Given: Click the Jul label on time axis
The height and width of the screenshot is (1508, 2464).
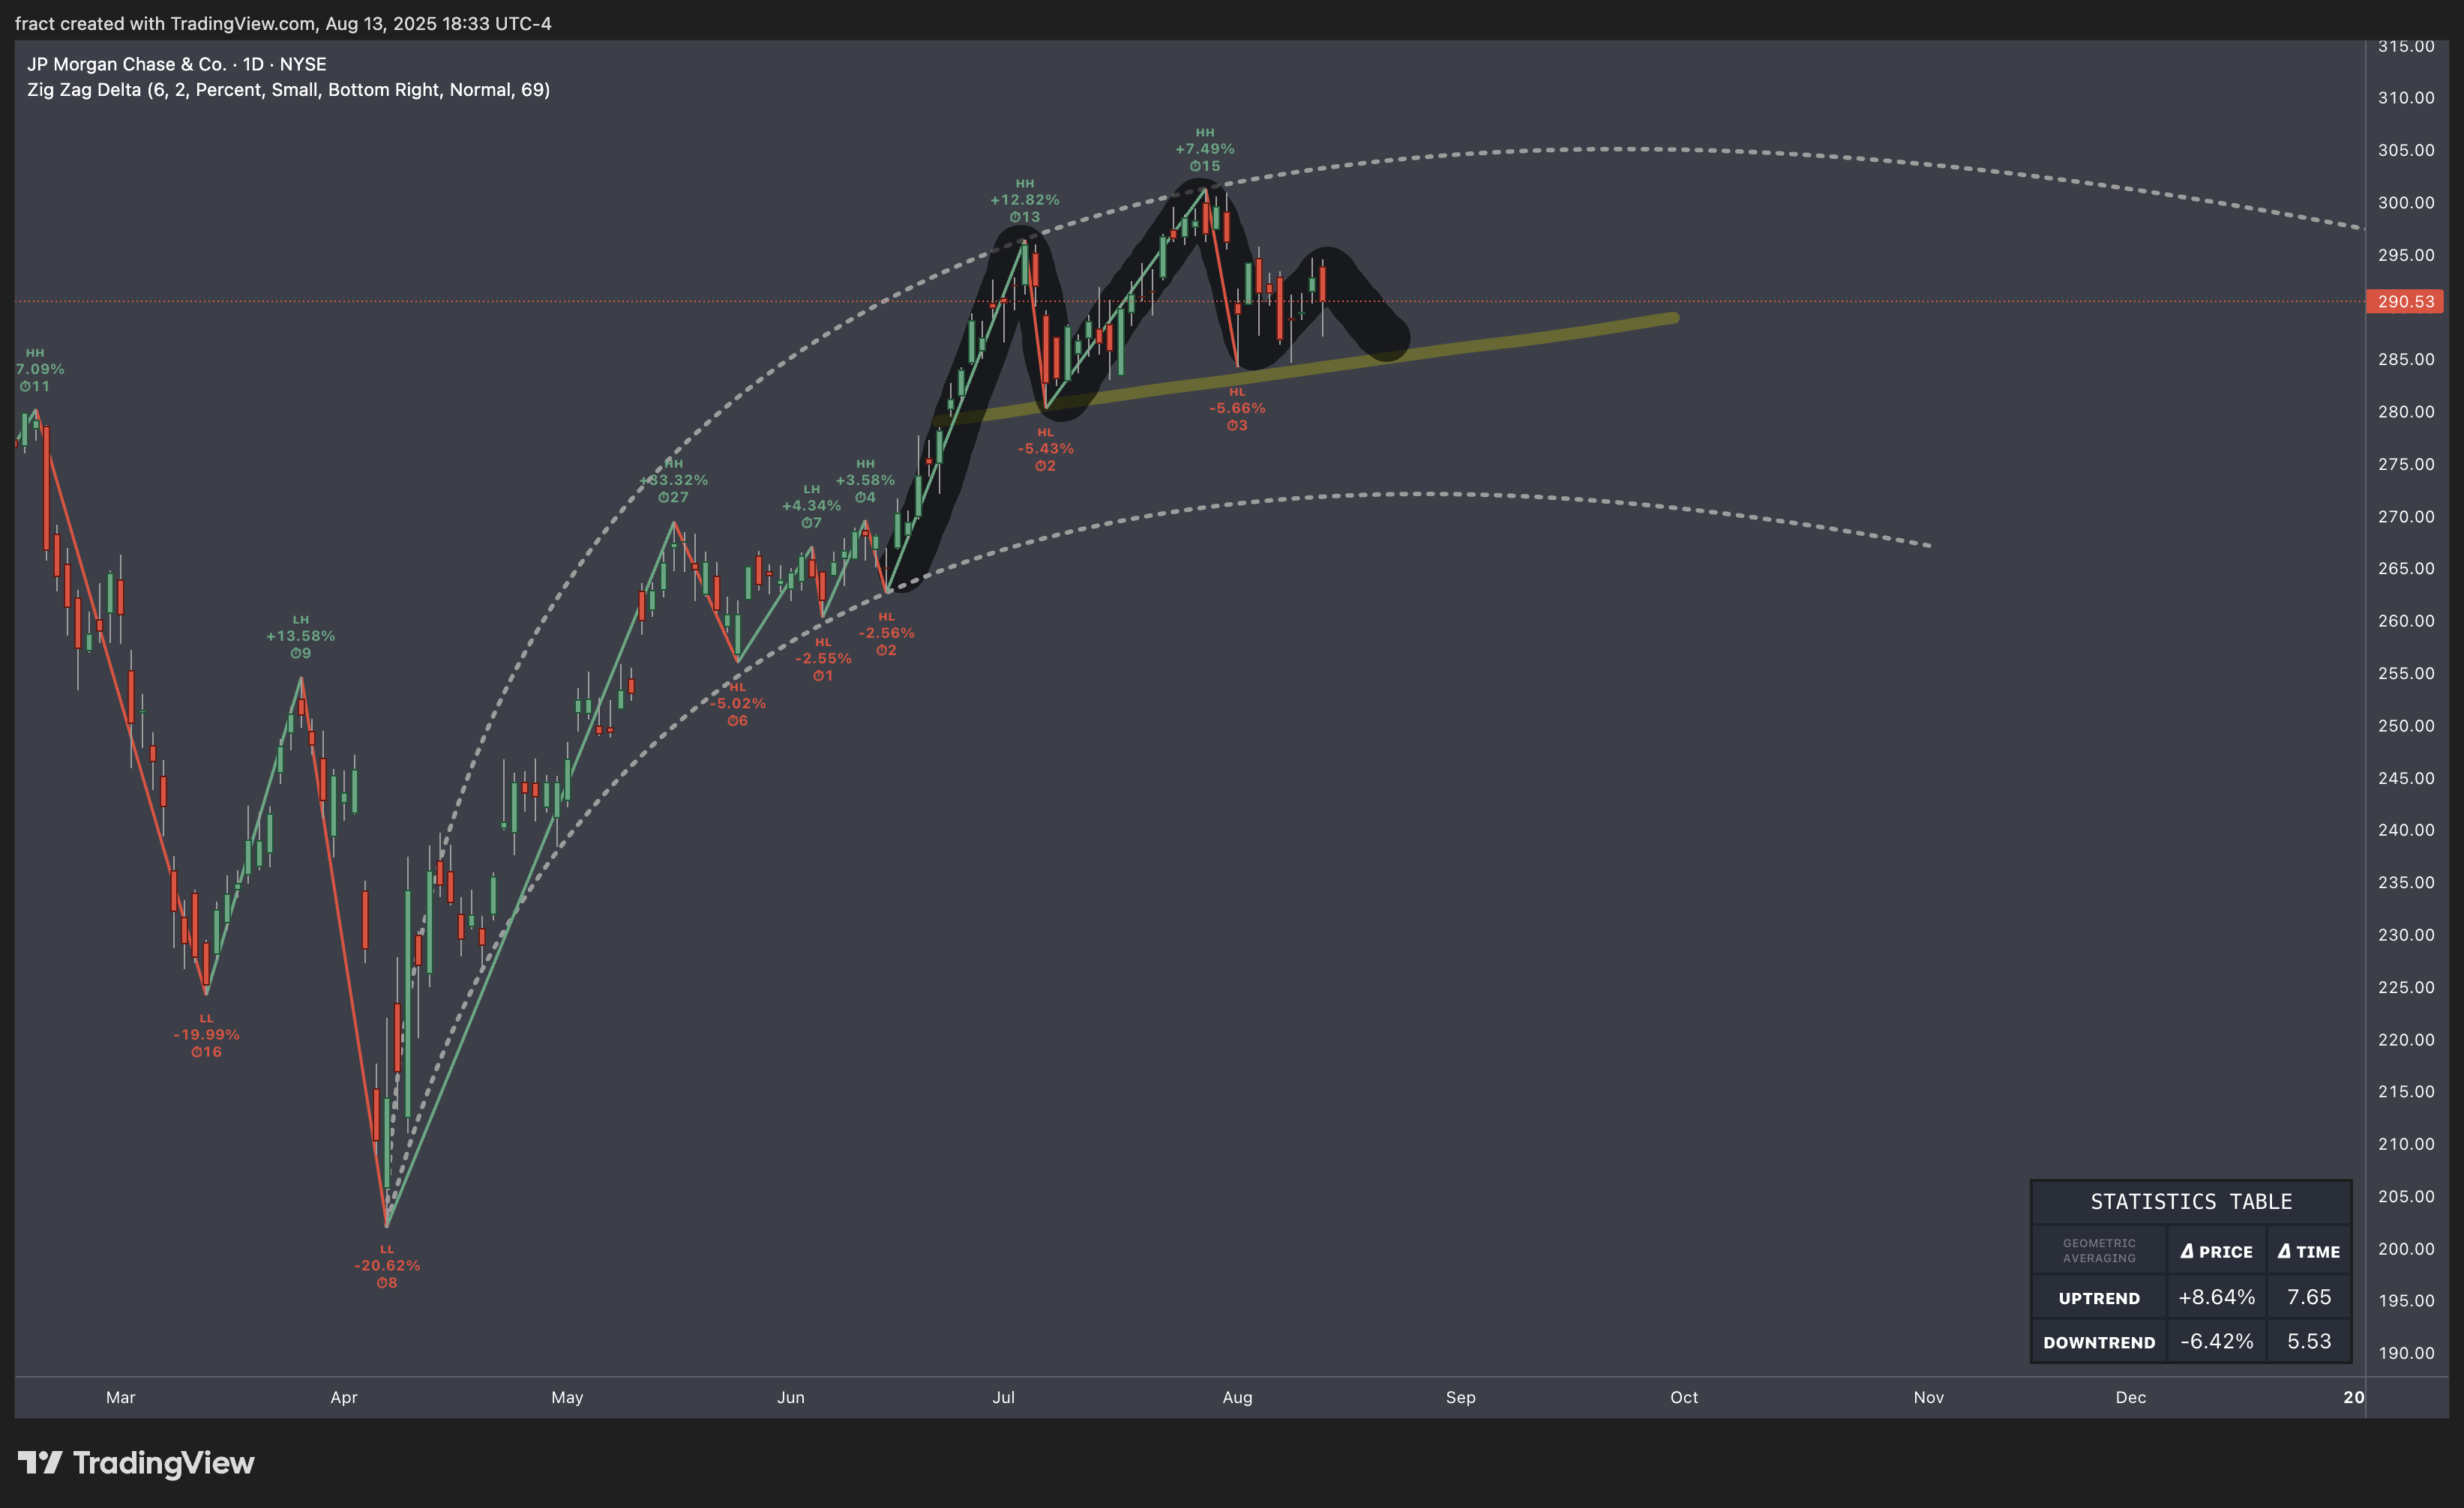Looking at the screenshot, I should pos(1003,1397).
